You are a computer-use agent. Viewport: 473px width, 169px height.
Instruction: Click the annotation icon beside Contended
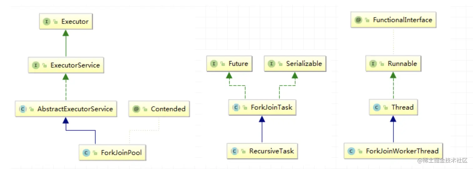pyautogui.click(x=136, y=109)
